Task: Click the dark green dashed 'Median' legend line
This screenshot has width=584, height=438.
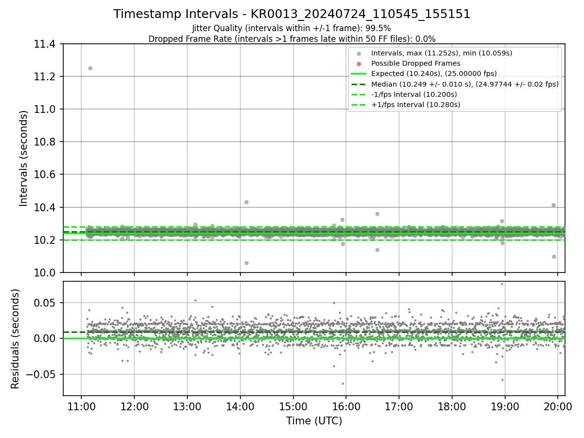Action: [359, 84]
